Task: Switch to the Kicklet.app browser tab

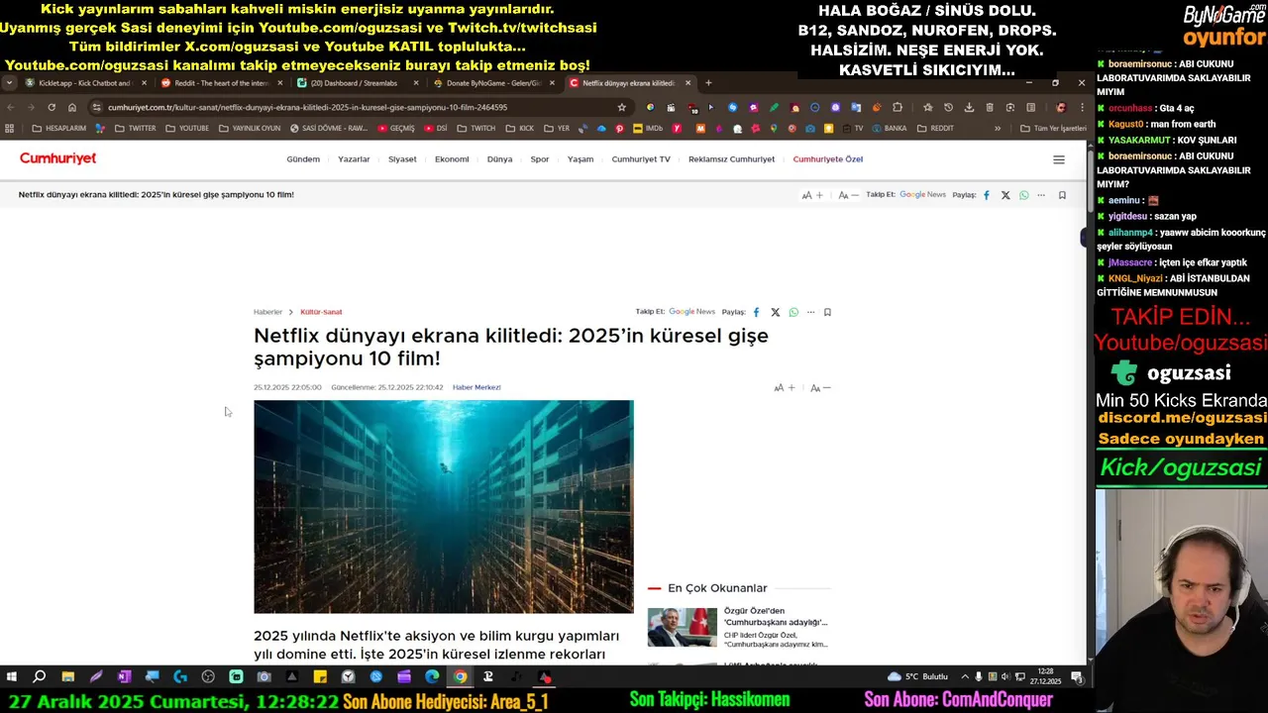Action: pyautogui.click(x=84, y=83)
